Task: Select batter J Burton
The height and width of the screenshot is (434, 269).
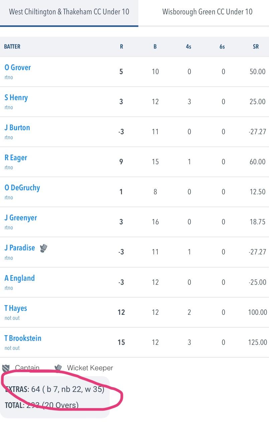Action: pos(17,128)
